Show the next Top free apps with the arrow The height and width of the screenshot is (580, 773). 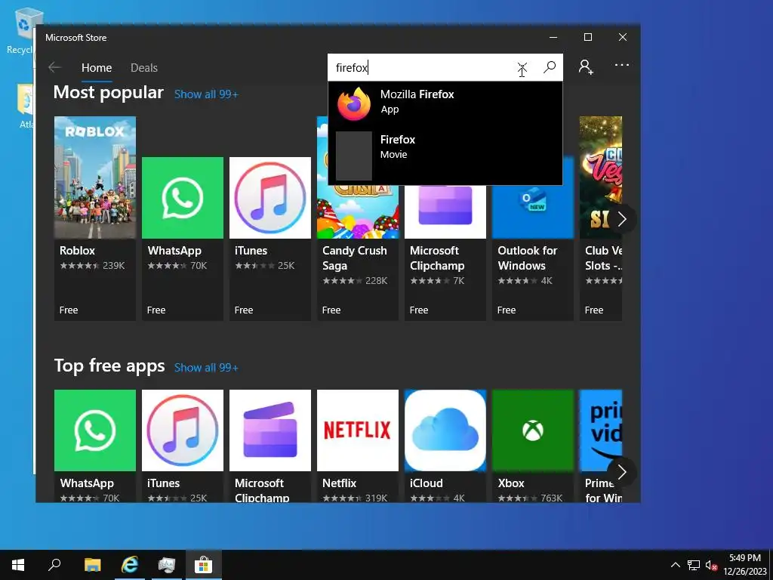622,473
